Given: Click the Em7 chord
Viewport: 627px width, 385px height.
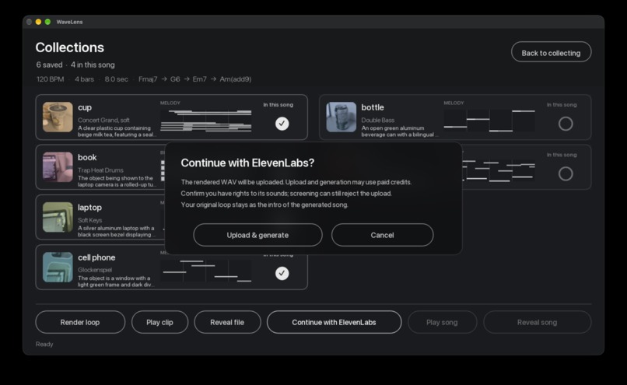Looking at the screenshot, I should click(x=200, y=79).
